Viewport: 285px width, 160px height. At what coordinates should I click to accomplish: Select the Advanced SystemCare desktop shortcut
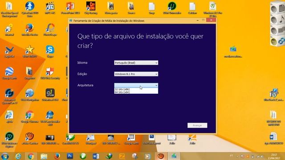(9, 96)
